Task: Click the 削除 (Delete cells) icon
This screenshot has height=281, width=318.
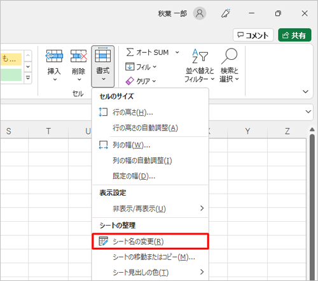Action: [79, 56]
